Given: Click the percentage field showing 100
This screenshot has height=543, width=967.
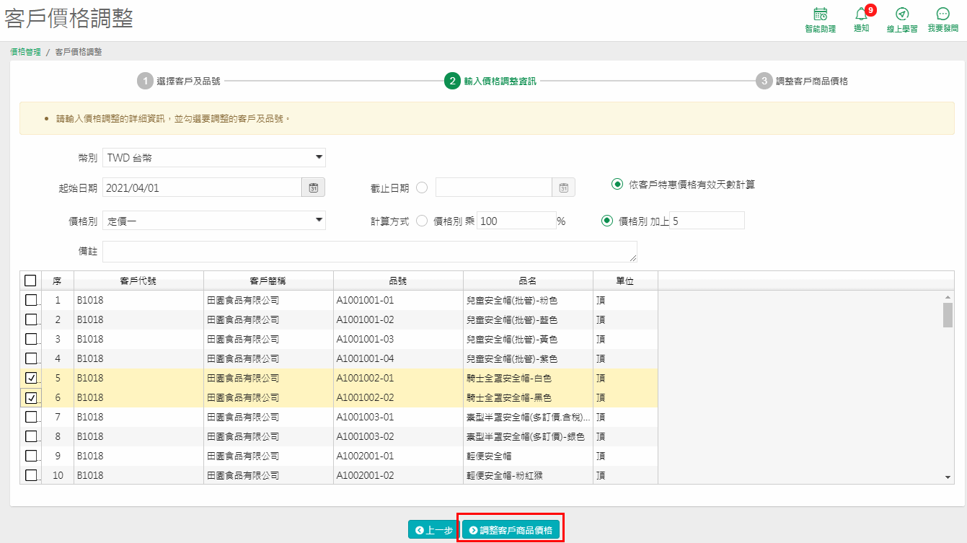Looking at the screenshot, I should click(x=516, y=221).
